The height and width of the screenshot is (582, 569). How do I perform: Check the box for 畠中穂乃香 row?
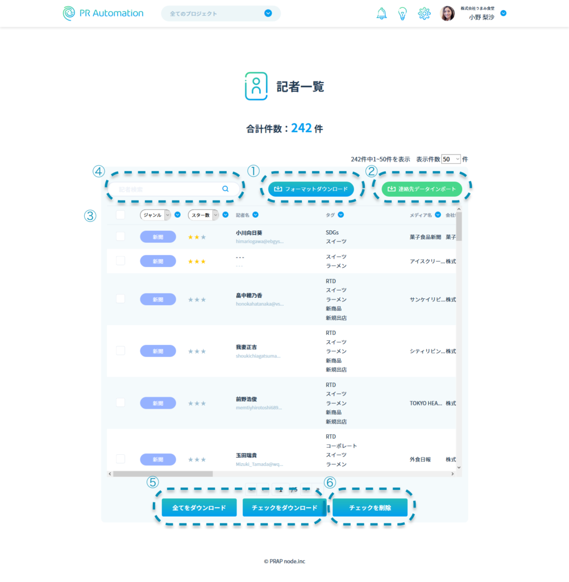click(x=121, y=299)
